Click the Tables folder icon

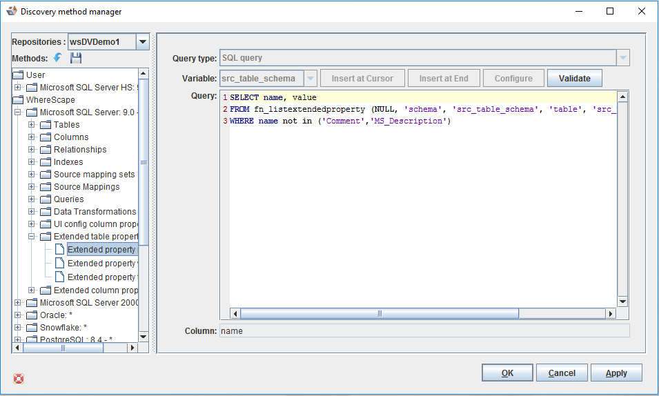pos(46,125)
